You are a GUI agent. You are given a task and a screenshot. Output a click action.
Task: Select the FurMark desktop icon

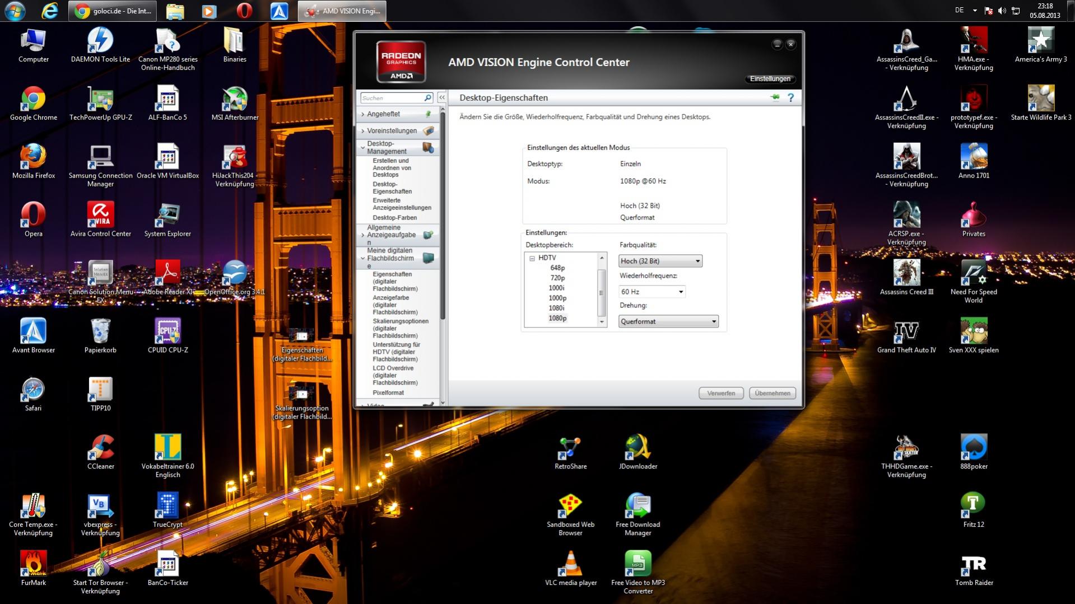[34, 569]
